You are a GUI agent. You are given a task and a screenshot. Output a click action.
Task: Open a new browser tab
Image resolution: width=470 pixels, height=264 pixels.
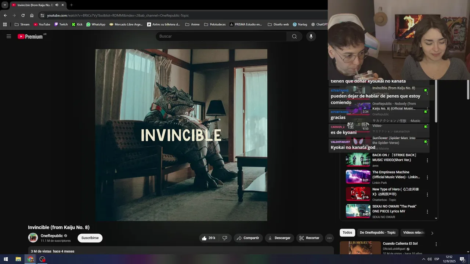pos(71,5)
